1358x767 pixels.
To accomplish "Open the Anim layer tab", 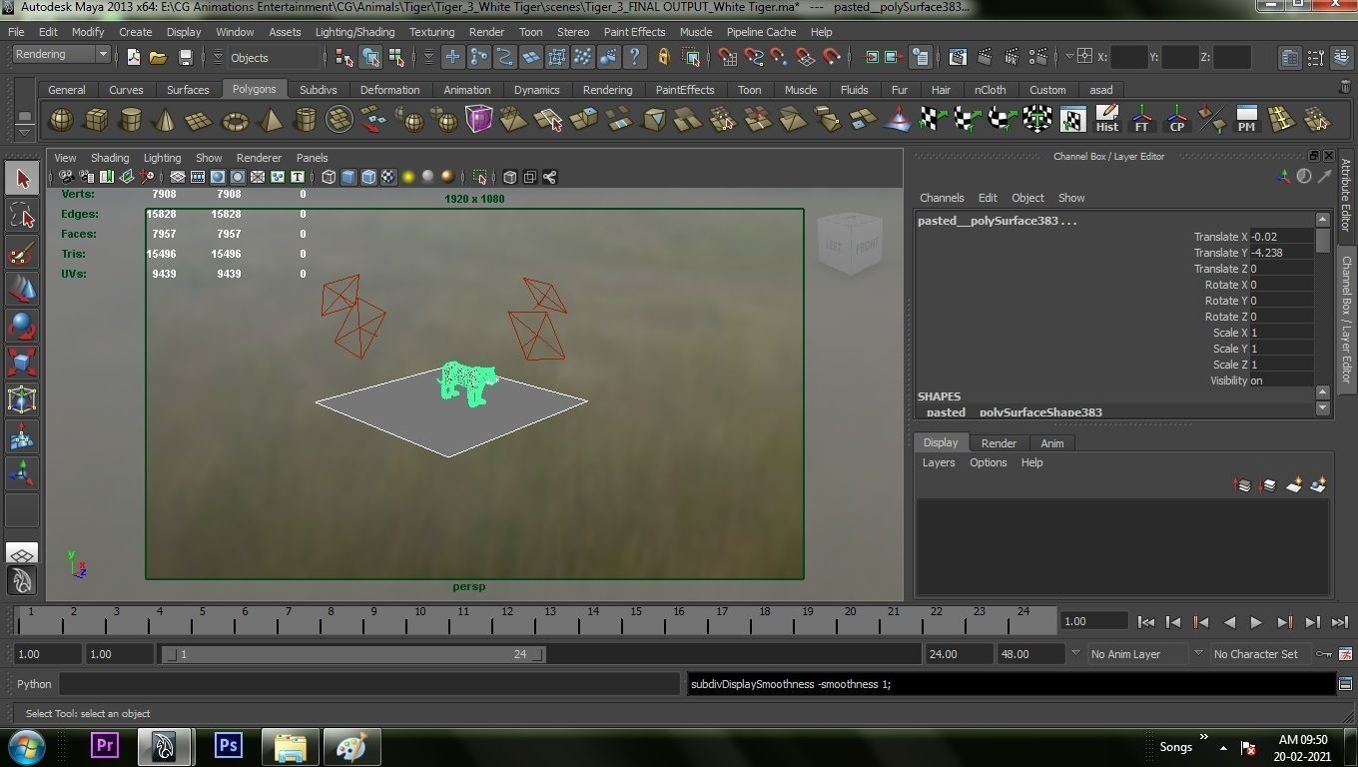I will [x=1052, y=443].
